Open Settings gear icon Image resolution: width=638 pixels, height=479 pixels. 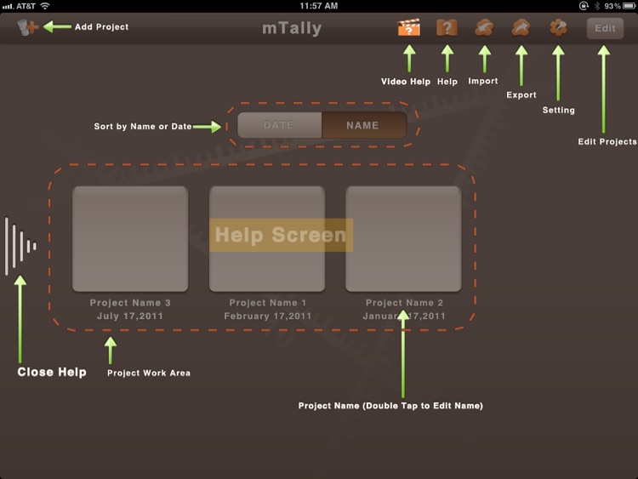click(558, 28)
